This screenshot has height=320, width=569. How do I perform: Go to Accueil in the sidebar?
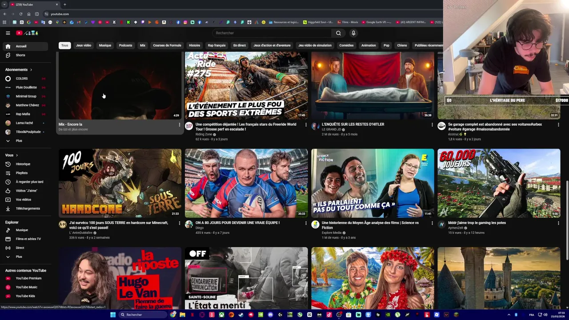point(26,46)
